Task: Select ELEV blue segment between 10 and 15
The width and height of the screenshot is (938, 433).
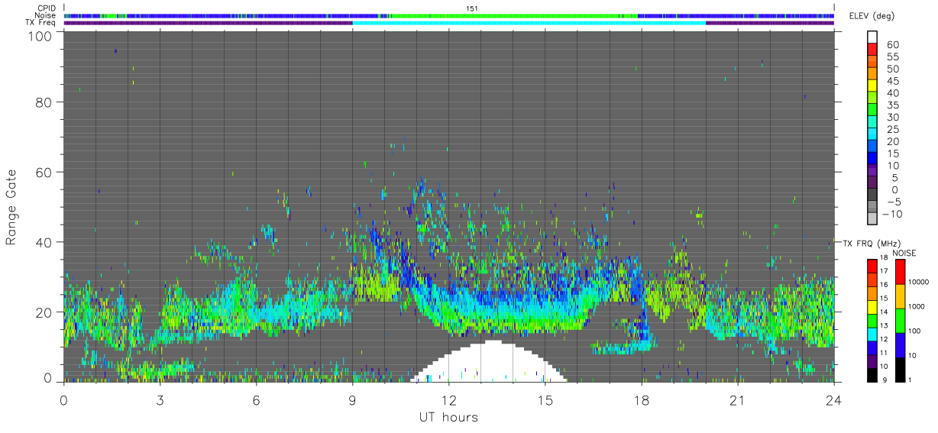Action: point(872,158)
